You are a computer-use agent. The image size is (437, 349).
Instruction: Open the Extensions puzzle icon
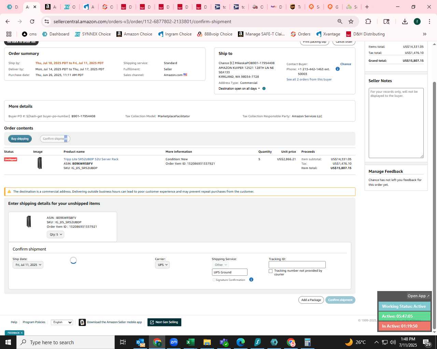[368, 21]
